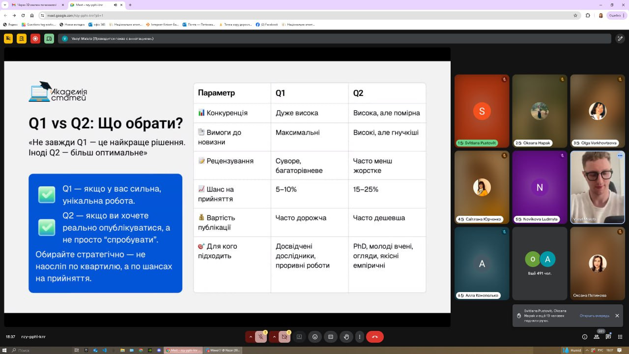Leave the call with the red button
629x354 pixels.
click(x=375, y=337)
